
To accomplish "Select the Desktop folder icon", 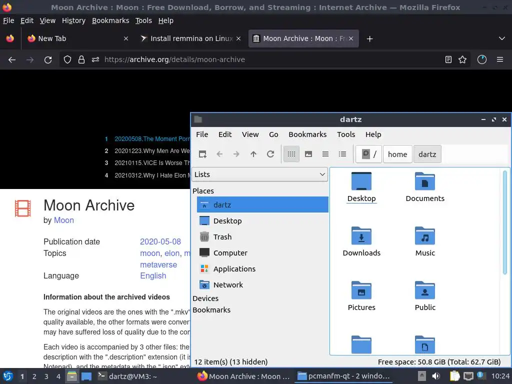I will 361,187.
